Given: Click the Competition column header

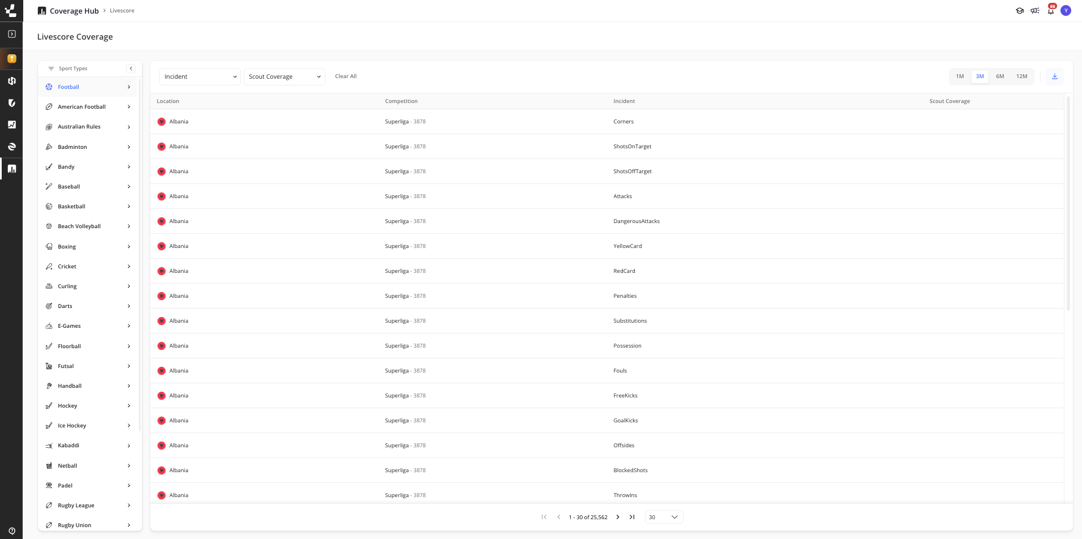Looking at the screenshot, I should point(401,101).
